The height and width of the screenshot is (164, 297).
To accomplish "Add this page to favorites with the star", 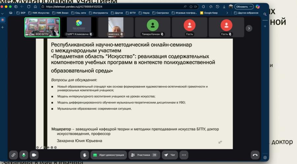I will (x=191, y=7).
